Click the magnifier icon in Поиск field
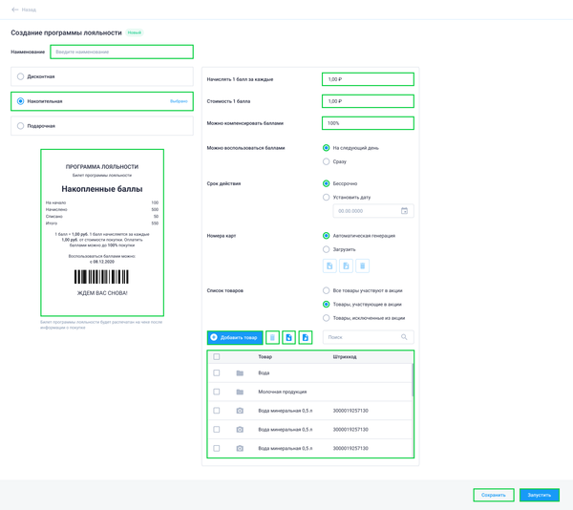The image size is (573, 510). (404, 337)
